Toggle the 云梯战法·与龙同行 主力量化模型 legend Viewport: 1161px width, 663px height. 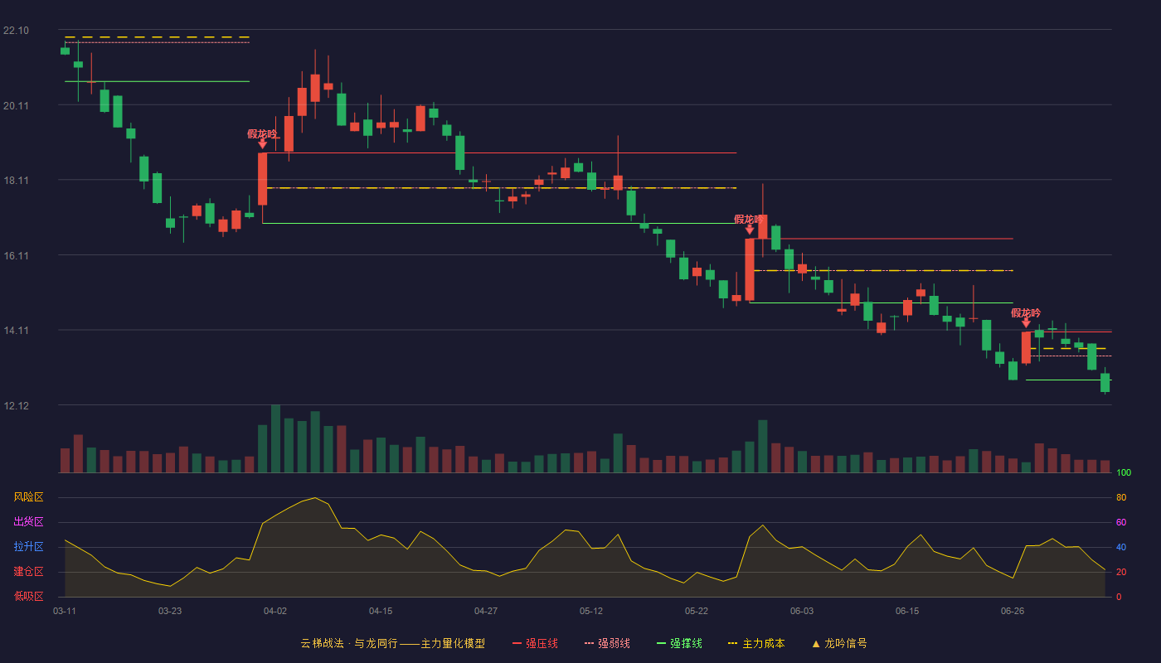(x=392, y=643)
